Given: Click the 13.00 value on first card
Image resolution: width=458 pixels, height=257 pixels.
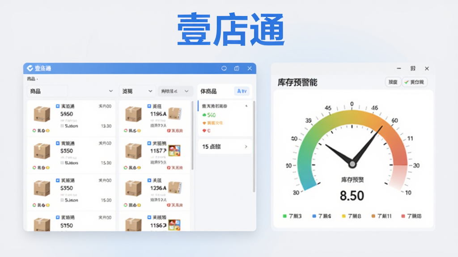Looking at the screenshot, I should click(106, 126).
